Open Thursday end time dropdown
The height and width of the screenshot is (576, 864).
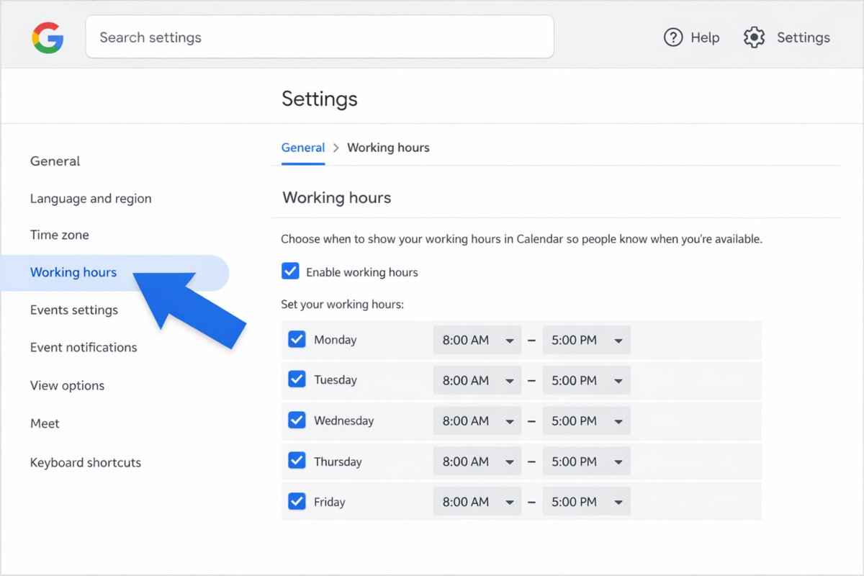586,462
